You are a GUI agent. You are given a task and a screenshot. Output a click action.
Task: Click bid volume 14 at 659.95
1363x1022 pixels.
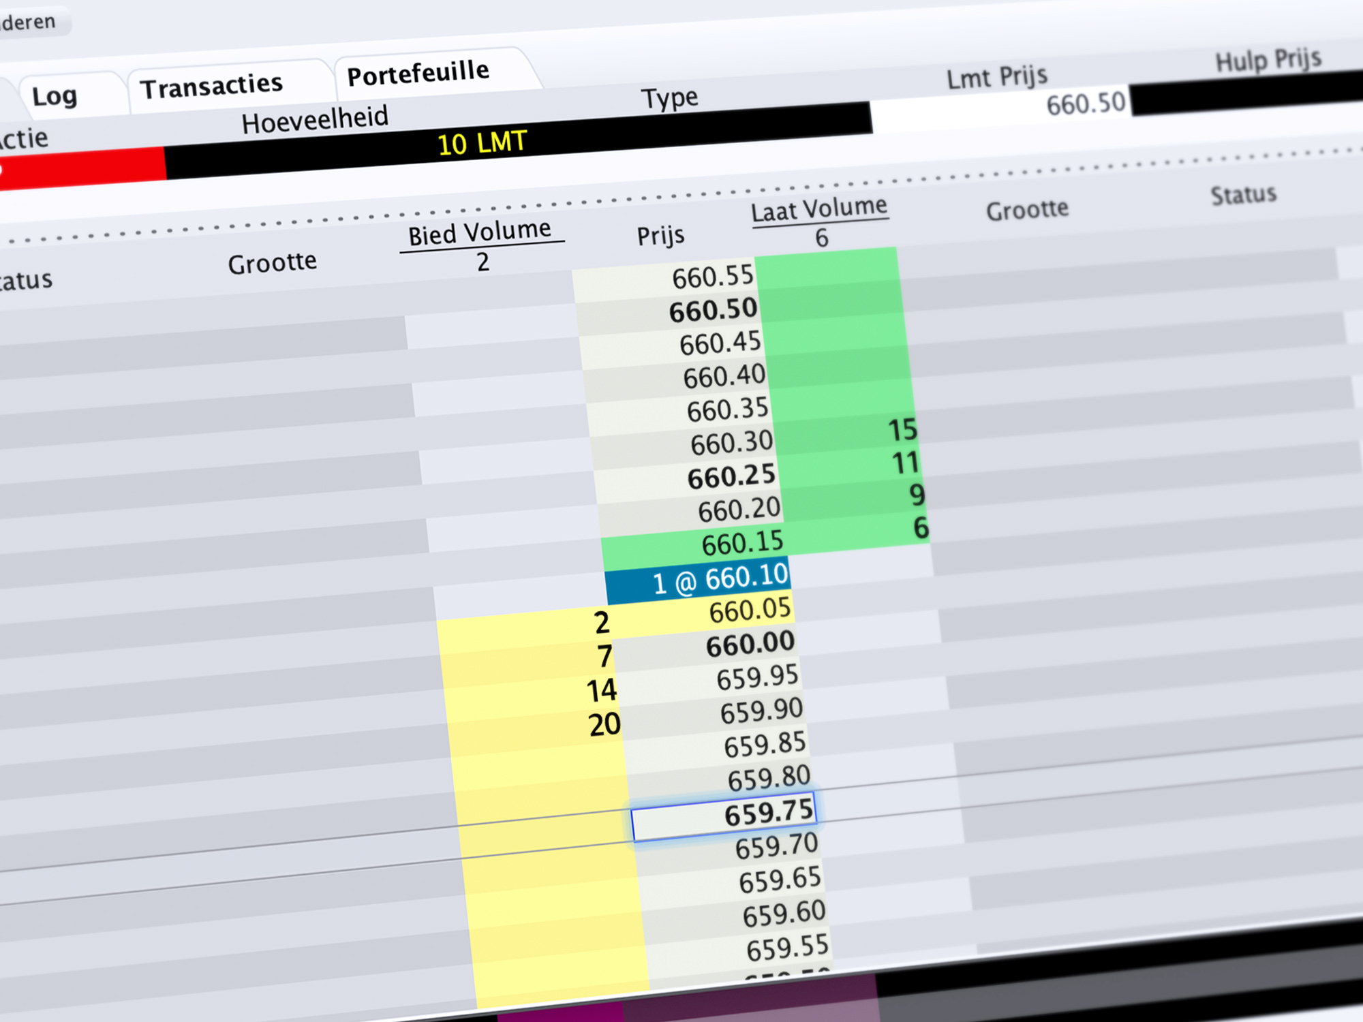tap(602, 690)
